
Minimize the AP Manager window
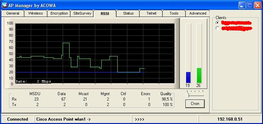point(242,6)
